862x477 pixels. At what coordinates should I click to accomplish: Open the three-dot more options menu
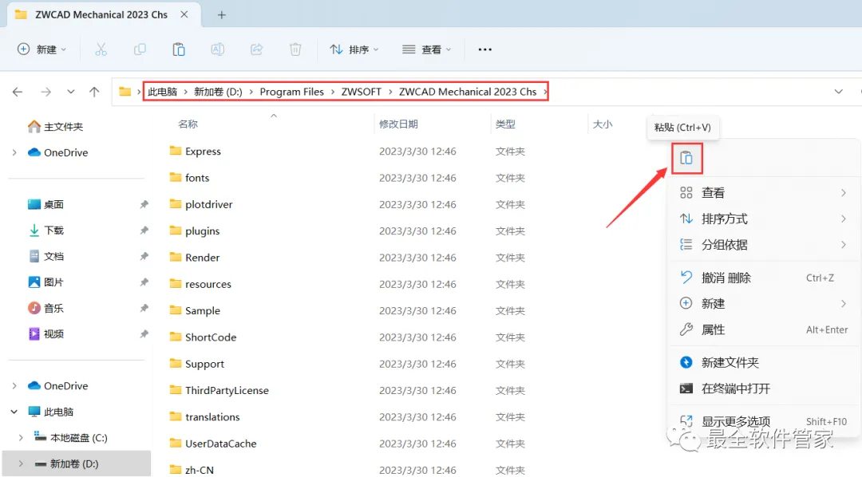click(485, 49)
